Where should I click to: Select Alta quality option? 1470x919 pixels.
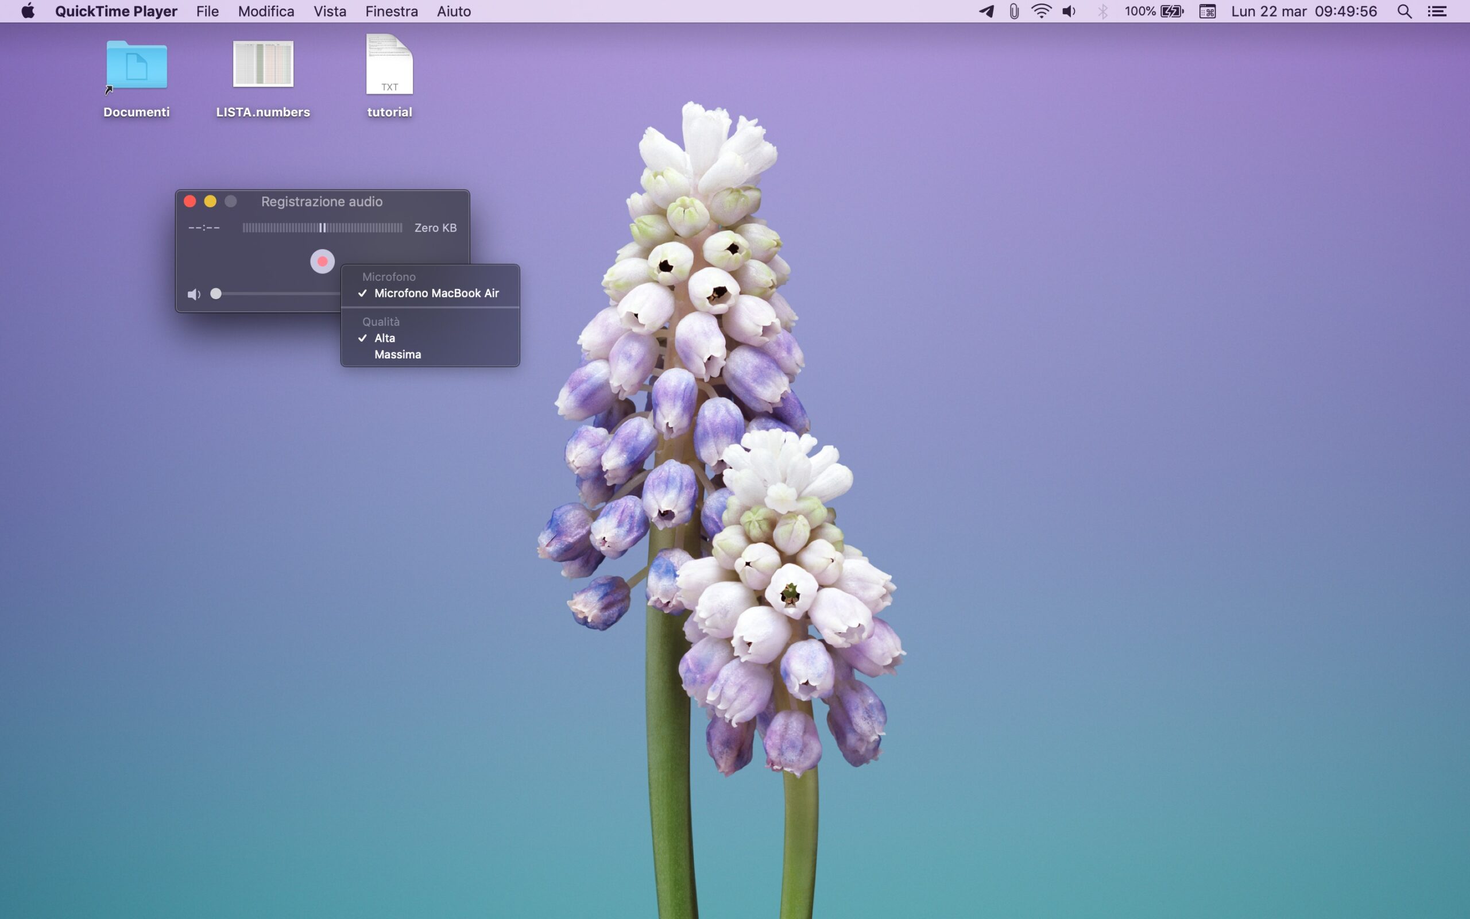click(x=385, y=338)
